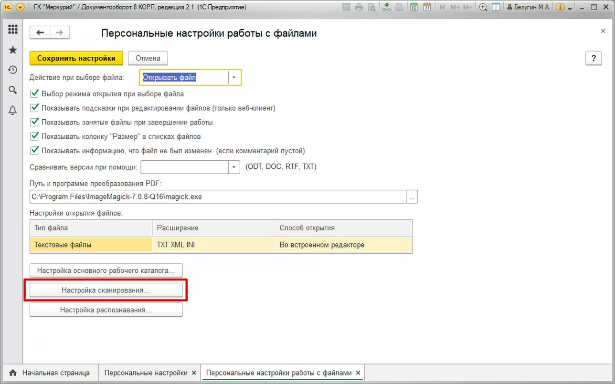Open History clock icon in sidebar

coord(13,70)
